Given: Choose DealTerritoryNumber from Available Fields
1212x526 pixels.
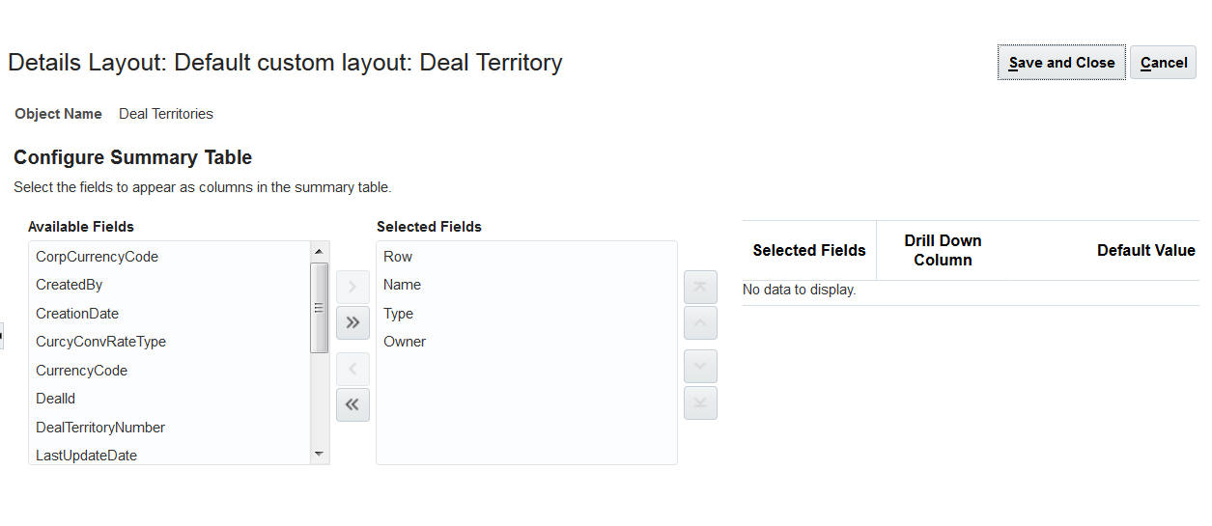Looking at the screenshot, I should [x=100, y=428].
